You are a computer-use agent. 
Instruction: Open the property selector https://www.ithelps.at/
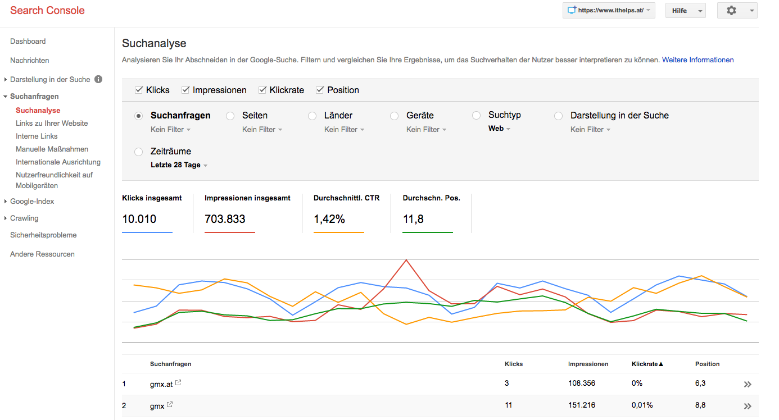pyautogui.click(x=609, y=10)
